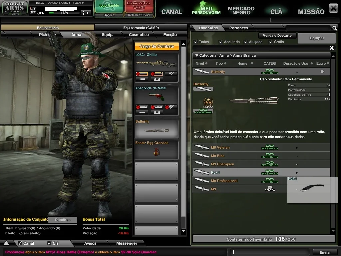Sort by the CATEG column
The height and width of the screenshot is (256, 341).
point(270,63)
